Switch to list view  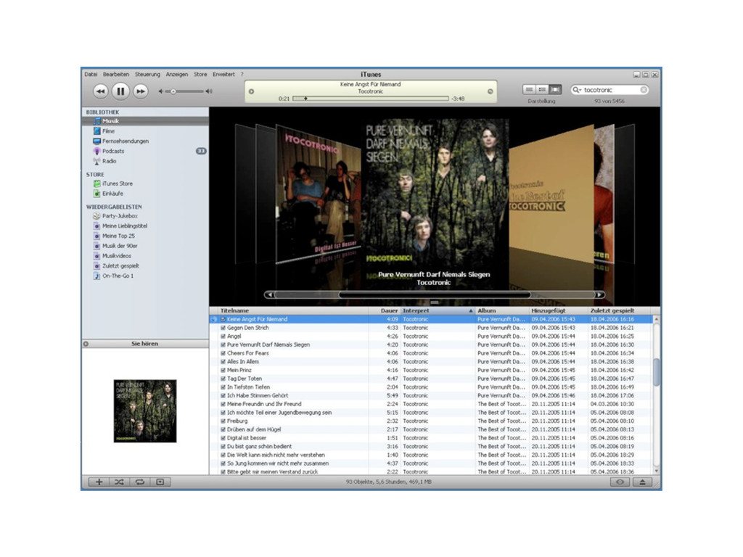click(x=529, y=89)
